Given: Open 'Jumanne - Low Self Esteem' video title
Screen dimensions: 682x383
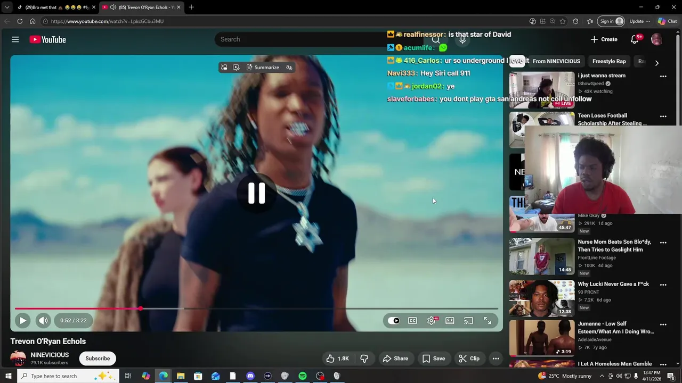Looking at the screenshot, I should click(615, 328).
